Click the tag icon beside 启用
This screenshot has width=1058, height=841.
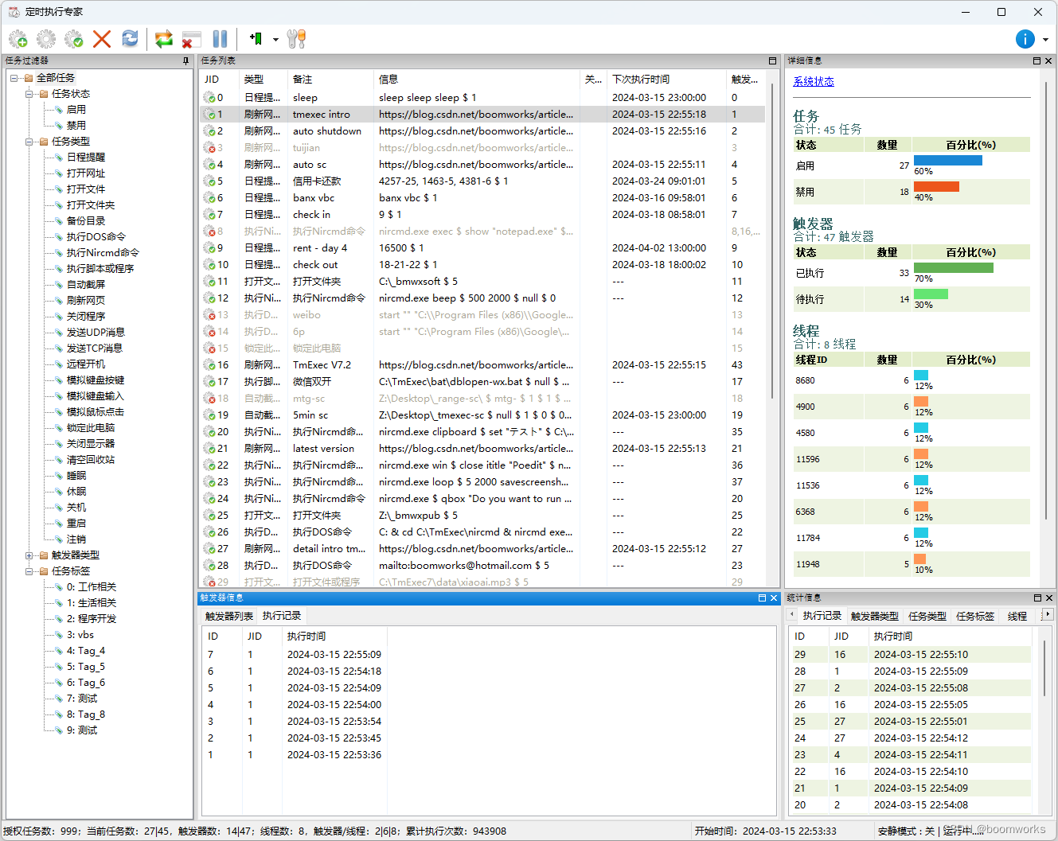(59, 110)
